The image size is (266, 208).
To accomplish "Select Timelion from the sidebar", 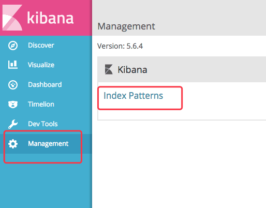I will pyautogui.click(x=41, y=105).
